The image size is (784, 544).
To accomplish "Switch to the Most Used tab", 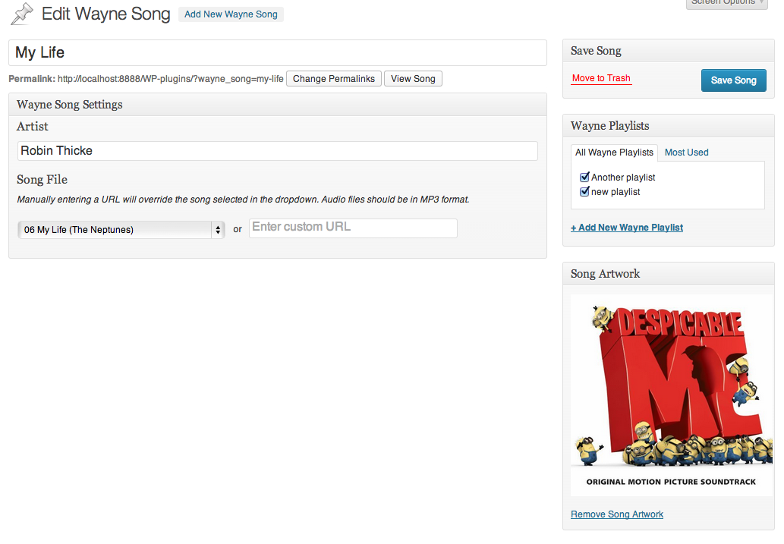I will (x=686, y=153).
